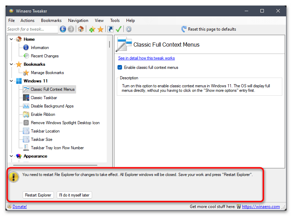Click the export shortcut arrow toolbar icon

click(111, 29)
